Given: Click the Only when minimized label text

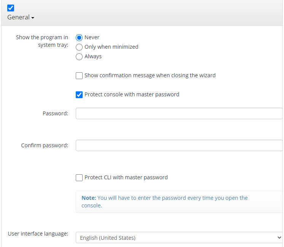Looking at the screenshot, I should click(112, 47).
